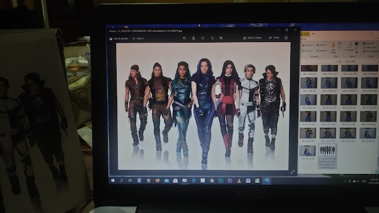
Task: Enter fullscreen with the diagonal arrows icon
Action: [x=293, y=172]
